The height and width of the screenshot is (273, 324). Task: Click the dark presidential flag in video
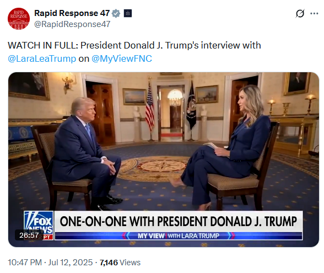click(x=191, y=105)
